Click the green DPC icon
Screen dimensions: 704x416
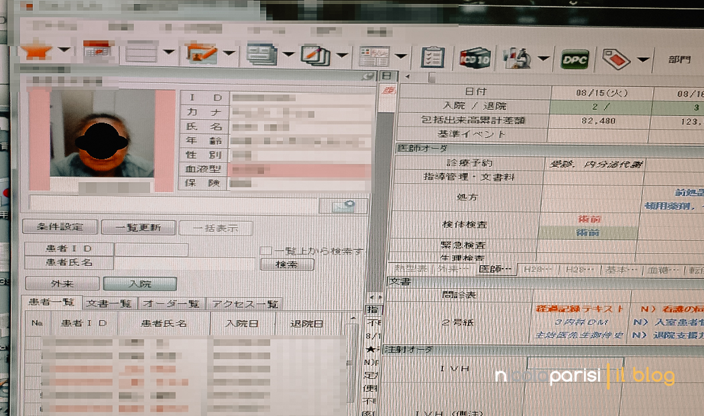[x=575, y=60]
